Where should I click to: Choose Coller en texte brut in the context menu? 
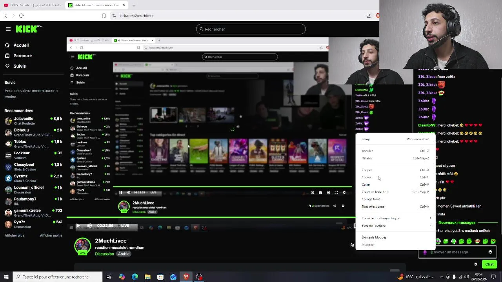pyautogui.click(x=395, y=192)
